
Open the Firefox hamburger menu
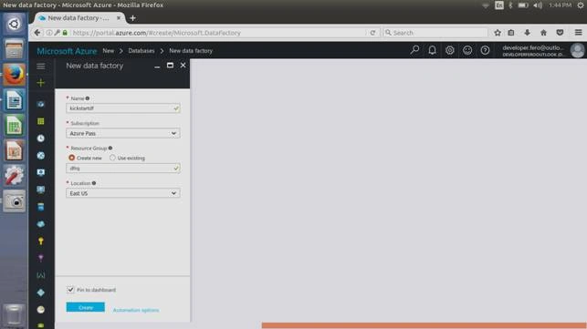point(579,33)
